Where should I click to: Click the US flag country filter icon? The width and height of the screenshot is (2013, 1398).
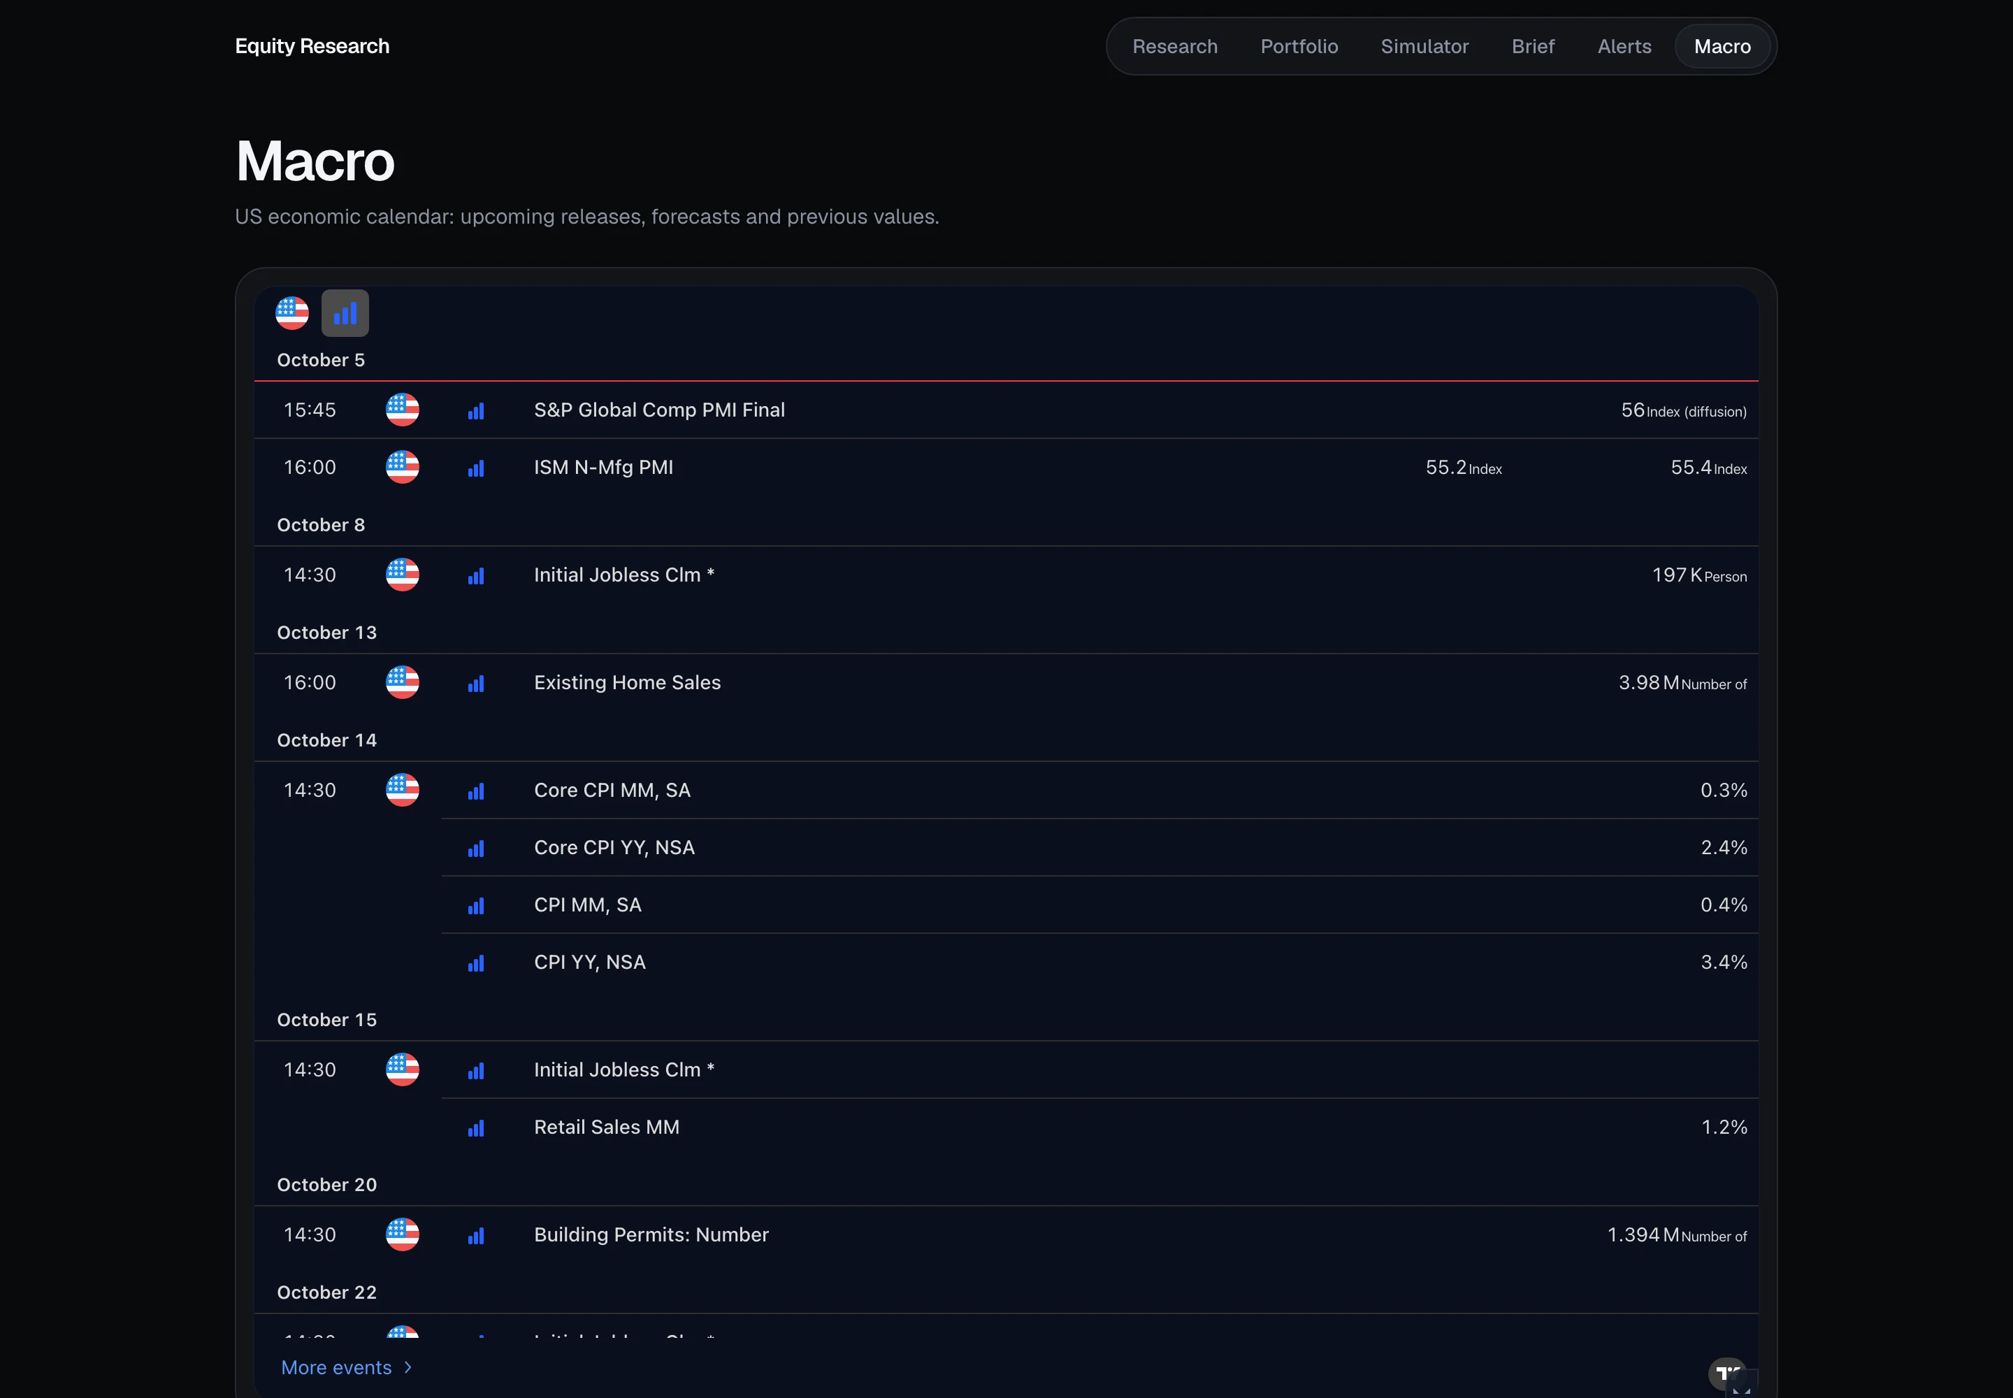291,312
